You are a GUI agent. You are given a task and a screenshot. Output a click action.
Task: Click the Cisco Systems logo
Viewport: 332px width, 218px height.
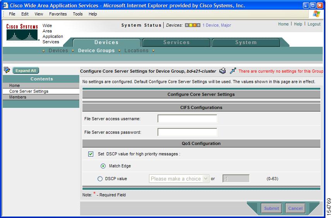click(x=22, y=32)
